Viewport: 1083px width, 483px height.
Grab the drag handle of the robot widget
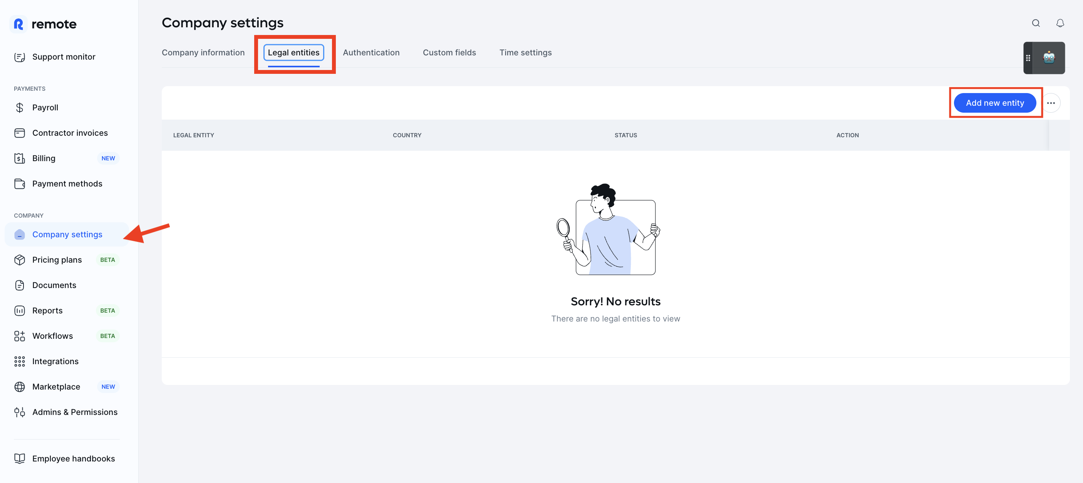[1028, 58]
